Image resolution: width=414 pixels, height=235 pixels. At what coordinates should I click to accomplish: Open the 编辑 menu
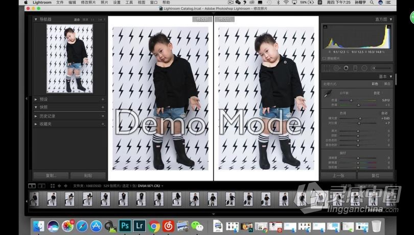coord(72,3)
